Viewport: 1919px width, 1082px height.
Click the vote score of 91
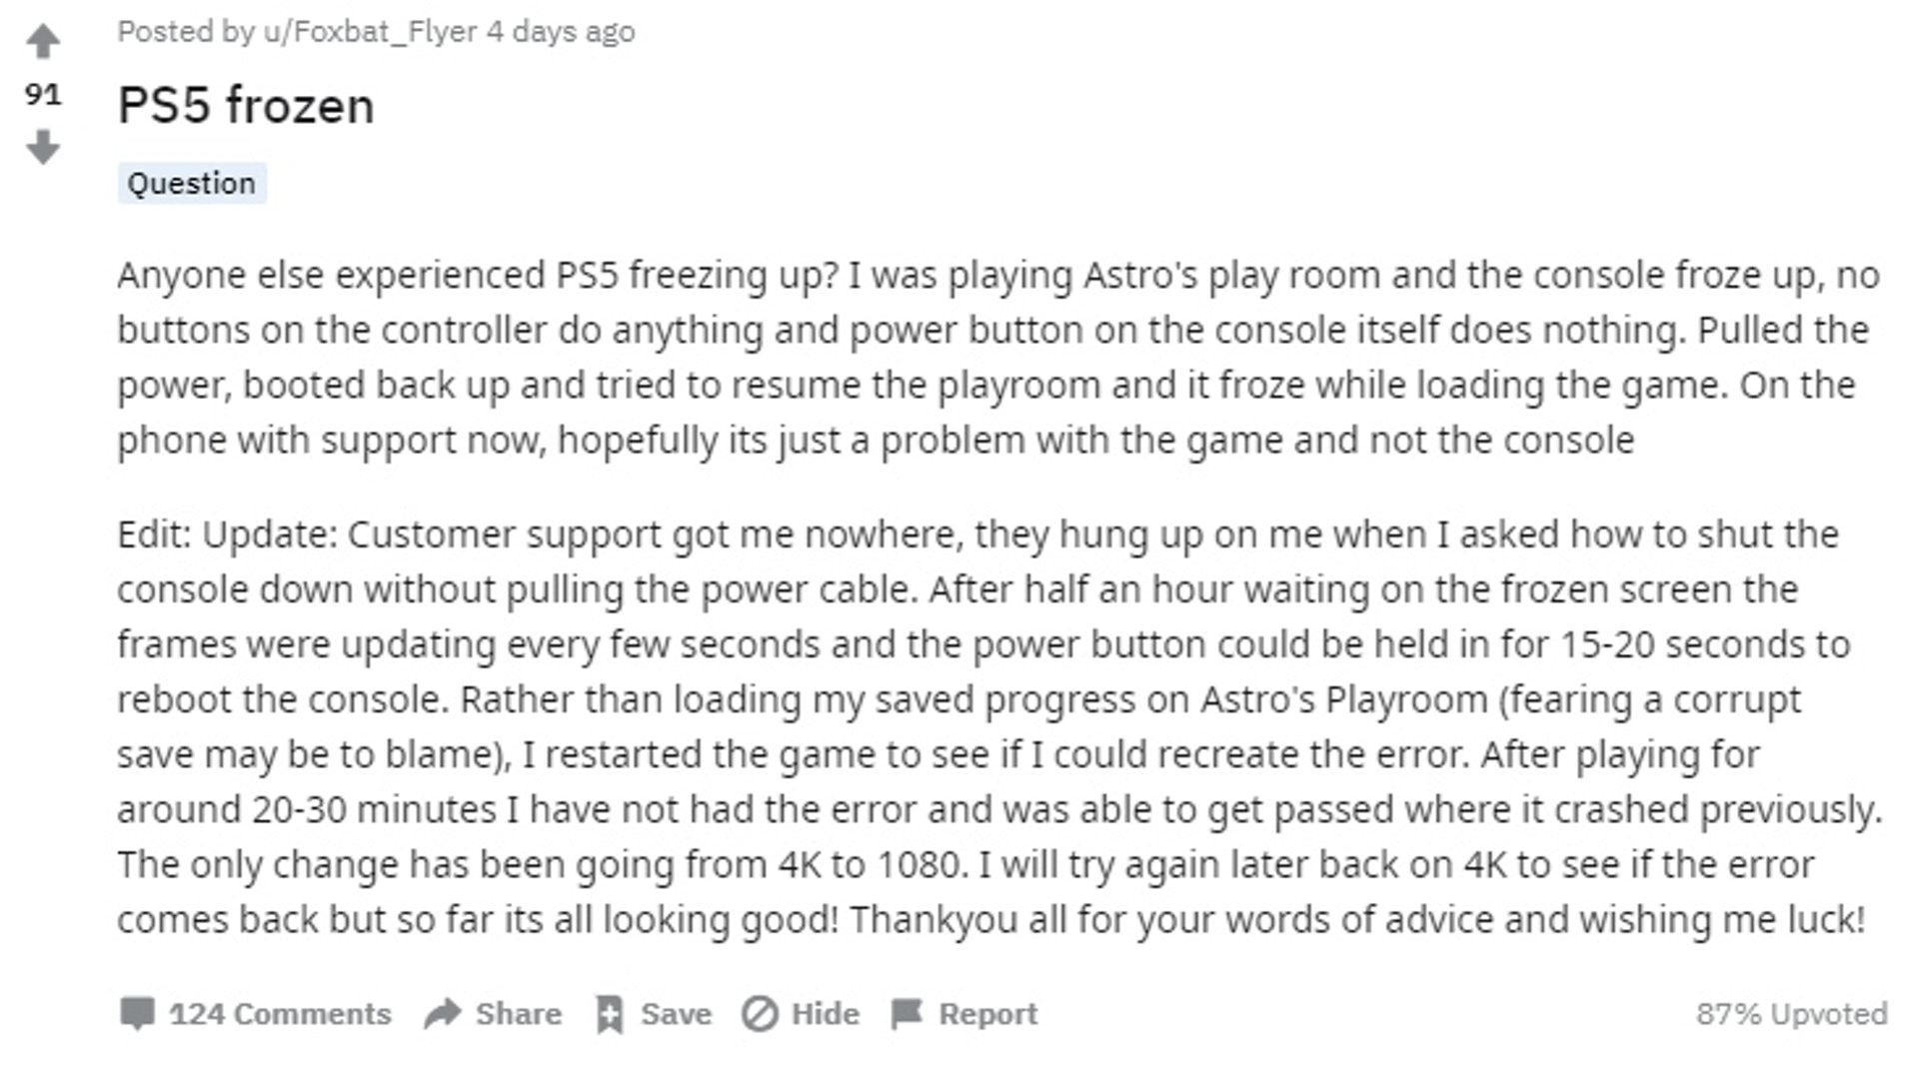[43, 95]
